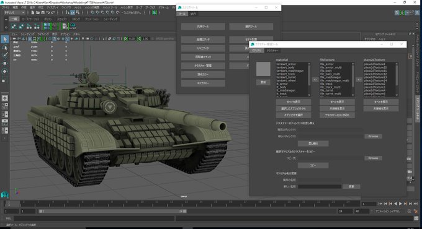
Task: Toggle the auto keyframe icon
Action: (410, 211)
